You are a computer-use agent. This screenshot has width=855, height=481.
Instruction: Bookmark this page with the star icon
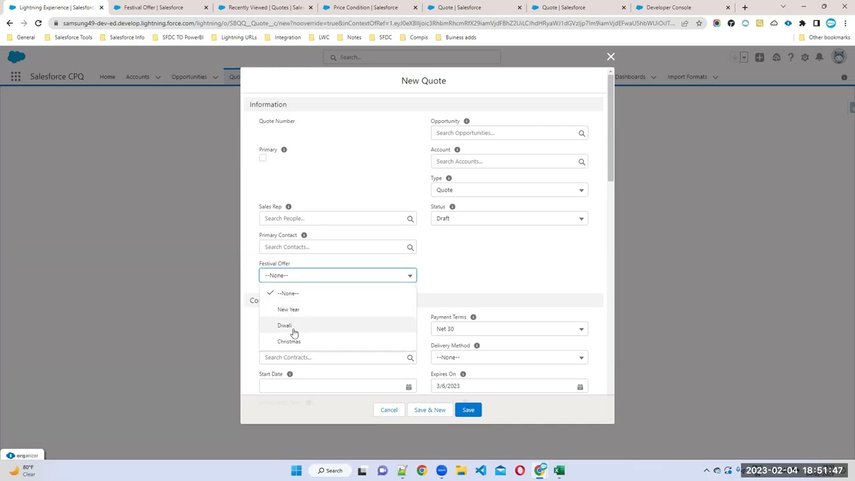(699, 23)
